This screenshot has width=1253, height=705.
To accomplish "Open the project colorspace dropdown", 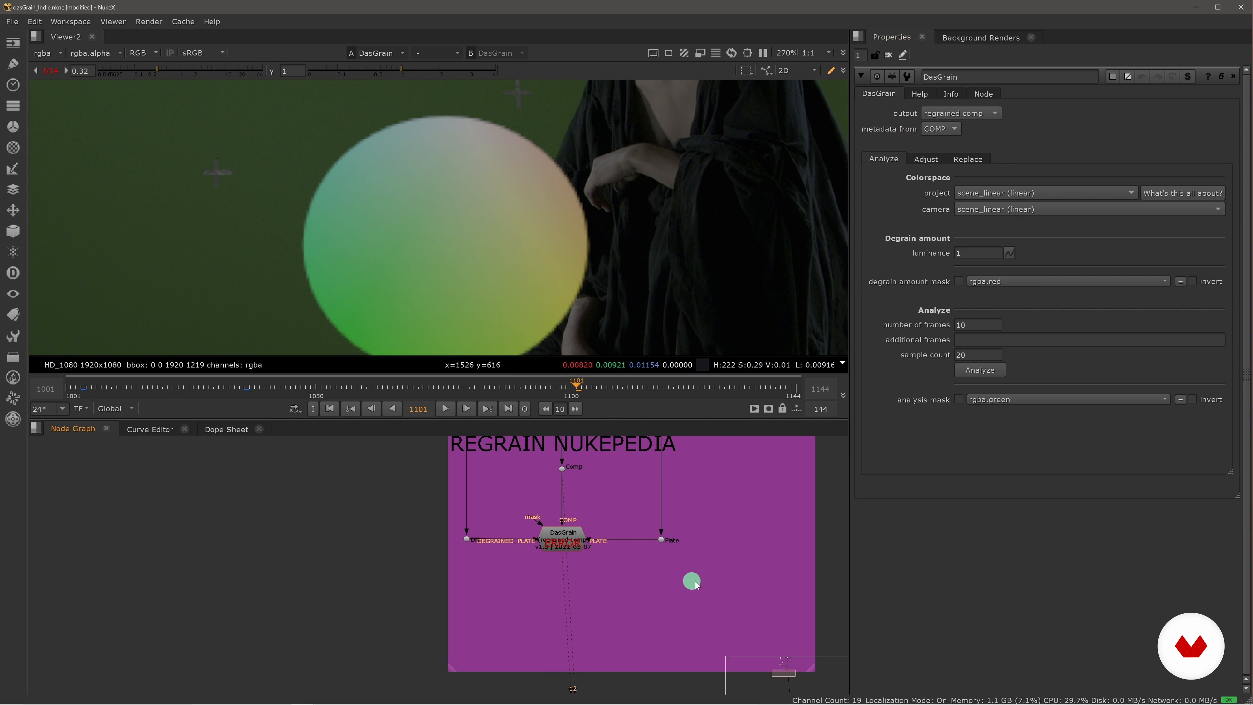I will tap(1046, 193).
